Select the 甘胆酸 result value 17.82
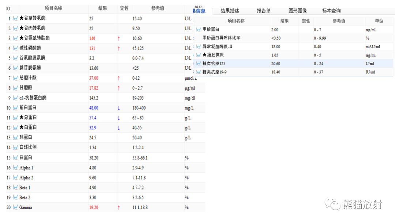Viewport: 395px width, 222px height. pyautogui.click(x=94, y=88)
